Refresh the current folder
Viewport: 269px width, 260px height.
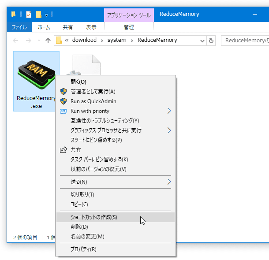(211, 41)
